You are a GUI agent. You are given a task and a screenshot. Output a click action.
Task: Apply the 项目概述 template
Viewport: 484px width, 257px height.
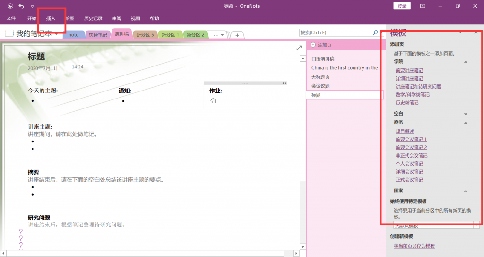click(x=405, y=132)
